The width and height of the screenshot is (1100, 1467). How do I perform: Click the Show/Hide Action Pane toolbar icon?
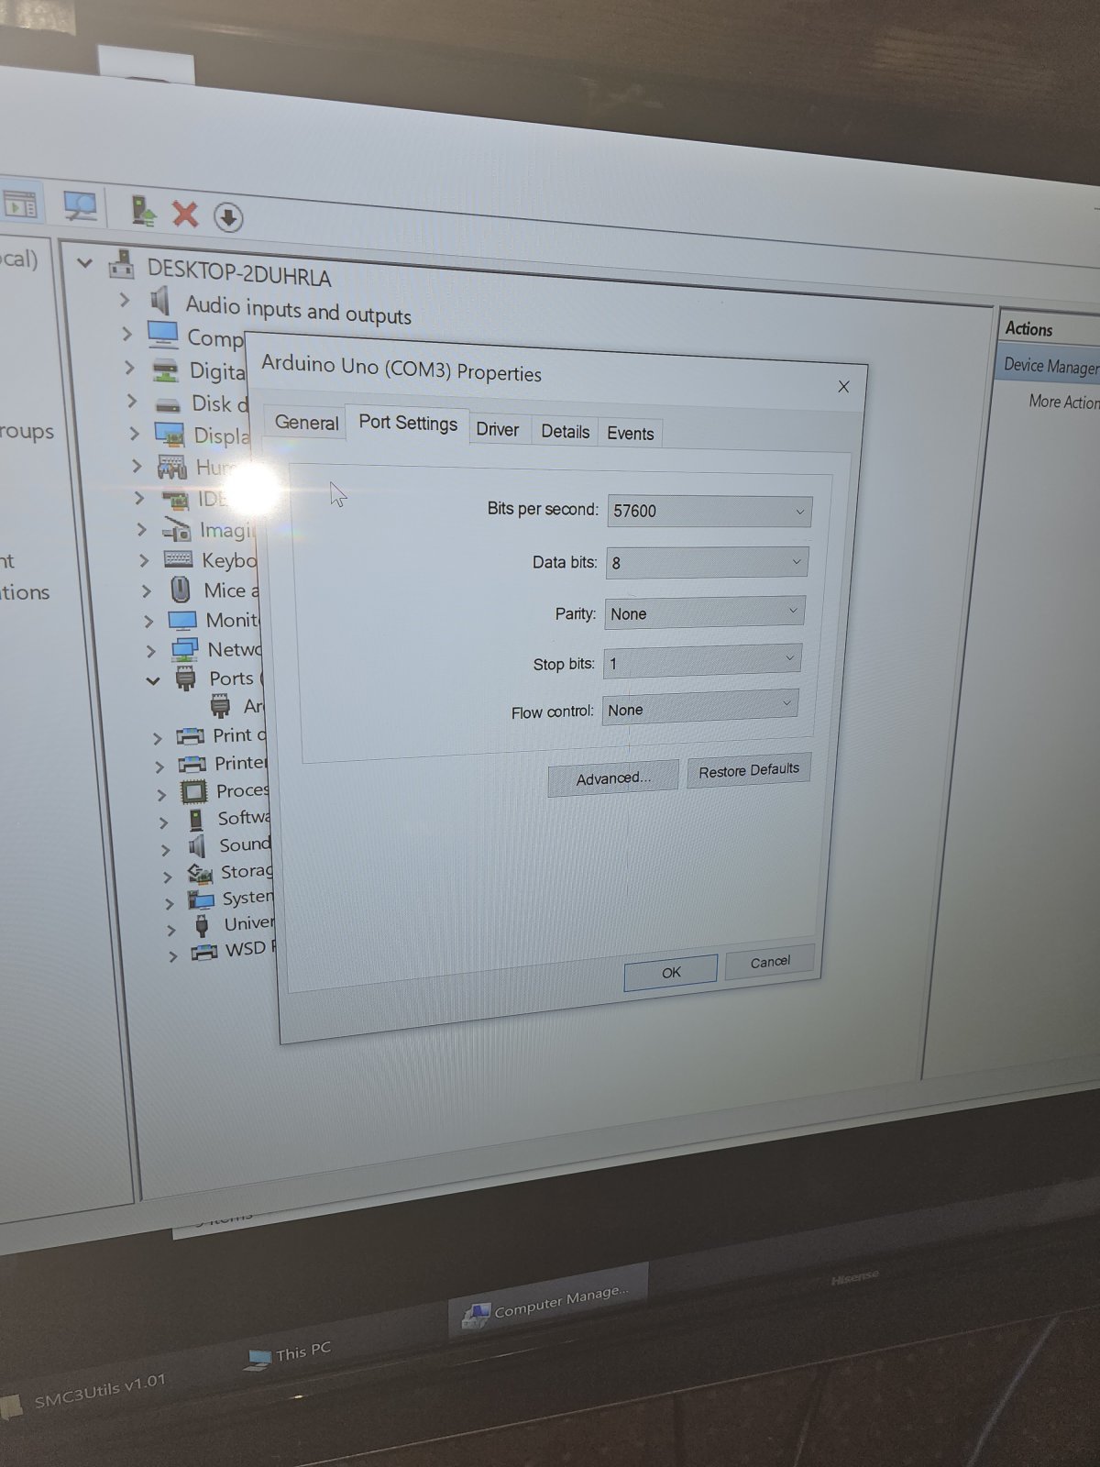tap(19, 204)
